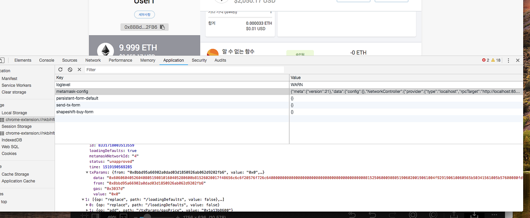Screen dimensions: 530x218
Task: Click the time value 1519190569285
Action: point(117,167)
